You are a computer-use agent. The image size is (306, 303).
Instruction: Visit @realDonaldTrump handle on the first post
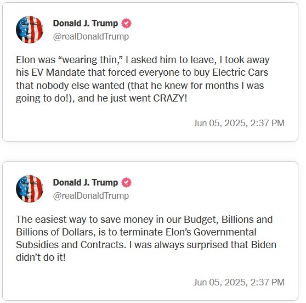point(91,37)
